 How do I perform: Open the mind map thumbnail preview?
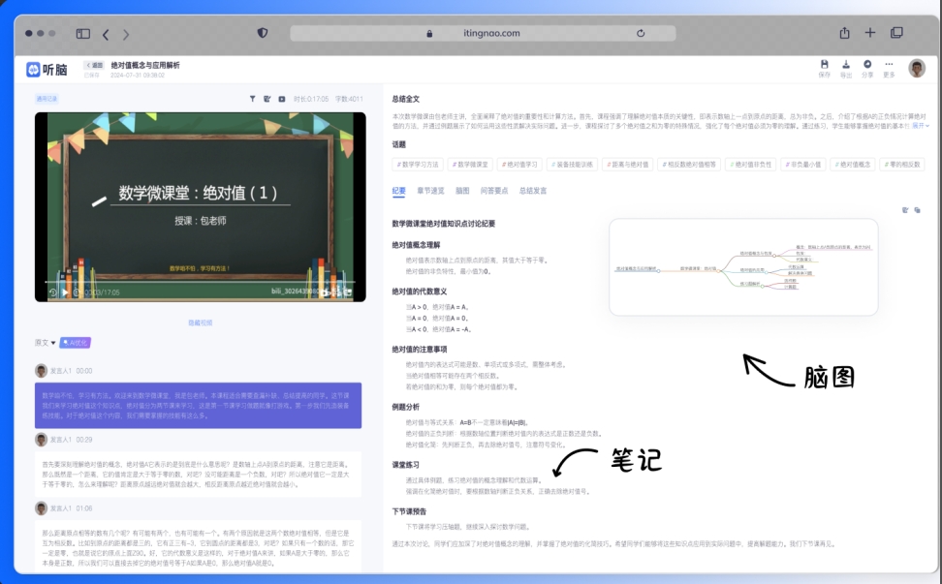[x=743, y=267]
